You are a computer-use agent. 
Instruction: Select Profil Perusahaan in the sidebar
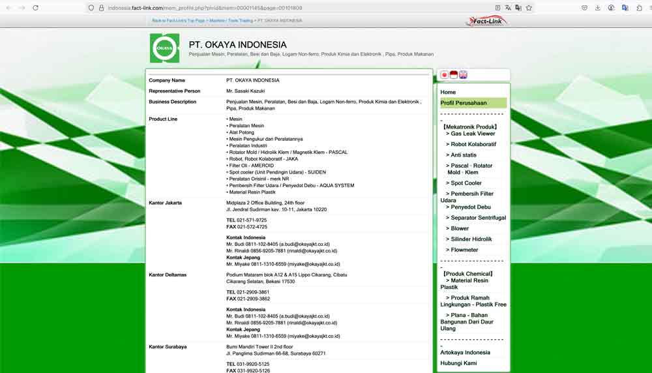tap(464, 103)
